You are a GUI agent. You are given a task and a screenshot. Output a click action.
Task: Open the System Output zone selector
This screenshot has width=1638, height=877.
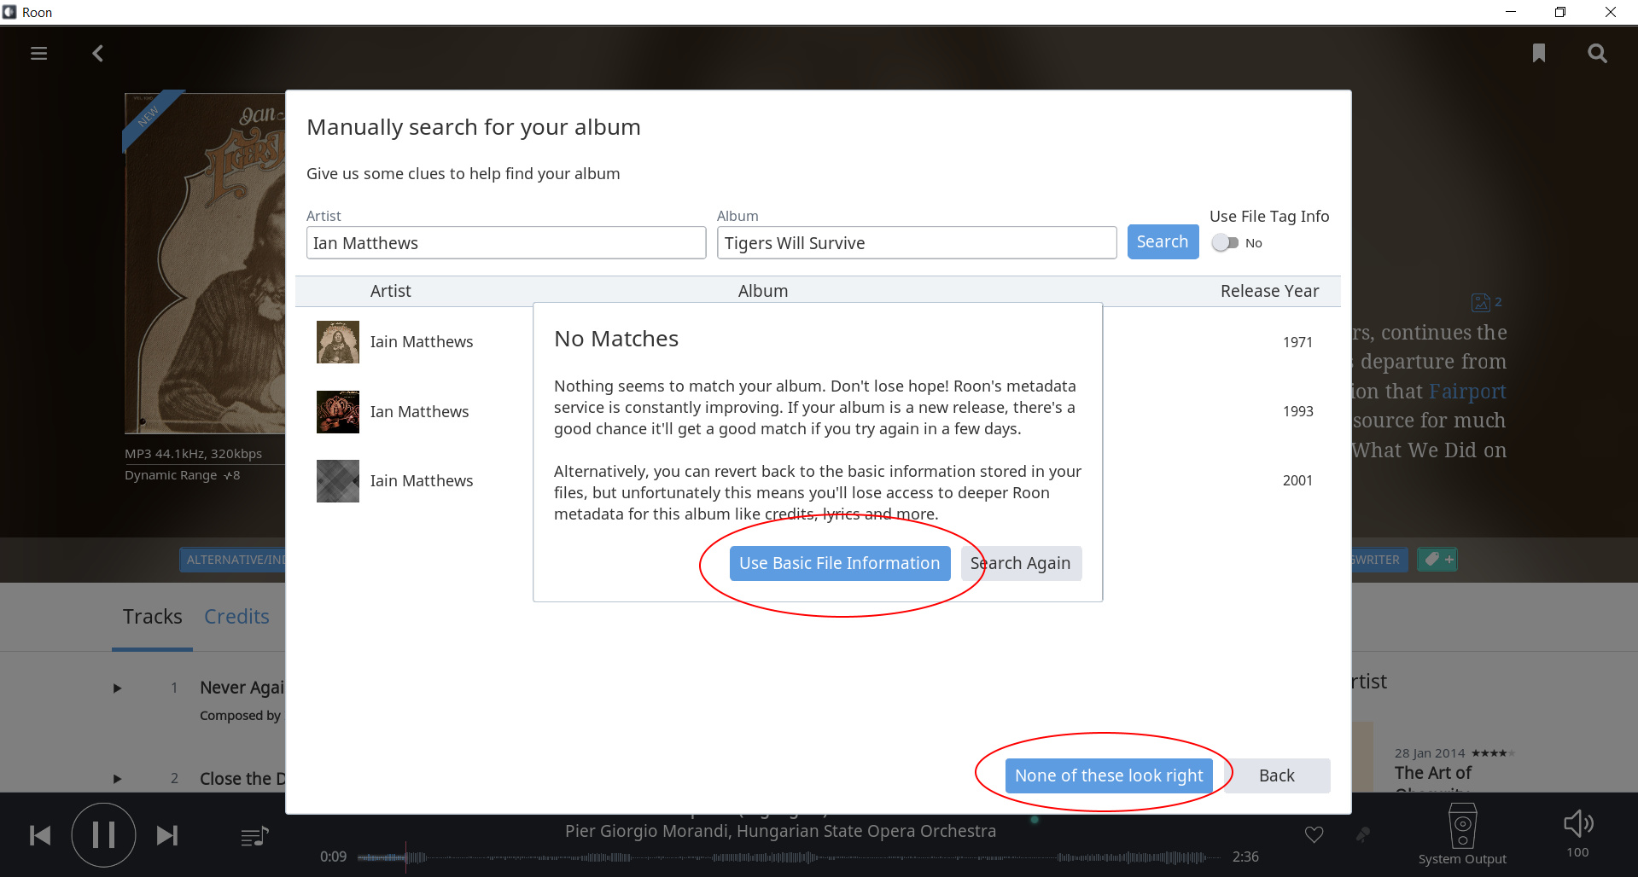[x=1462, y=835]
